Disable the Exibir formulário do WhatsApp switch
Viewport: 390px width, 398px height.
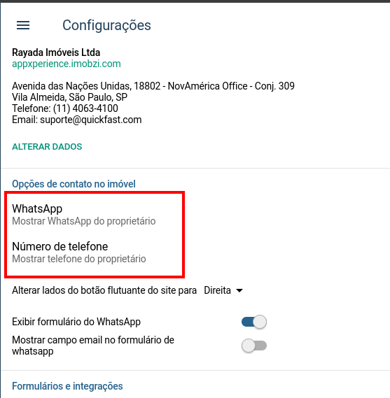(x=254, y=322)
